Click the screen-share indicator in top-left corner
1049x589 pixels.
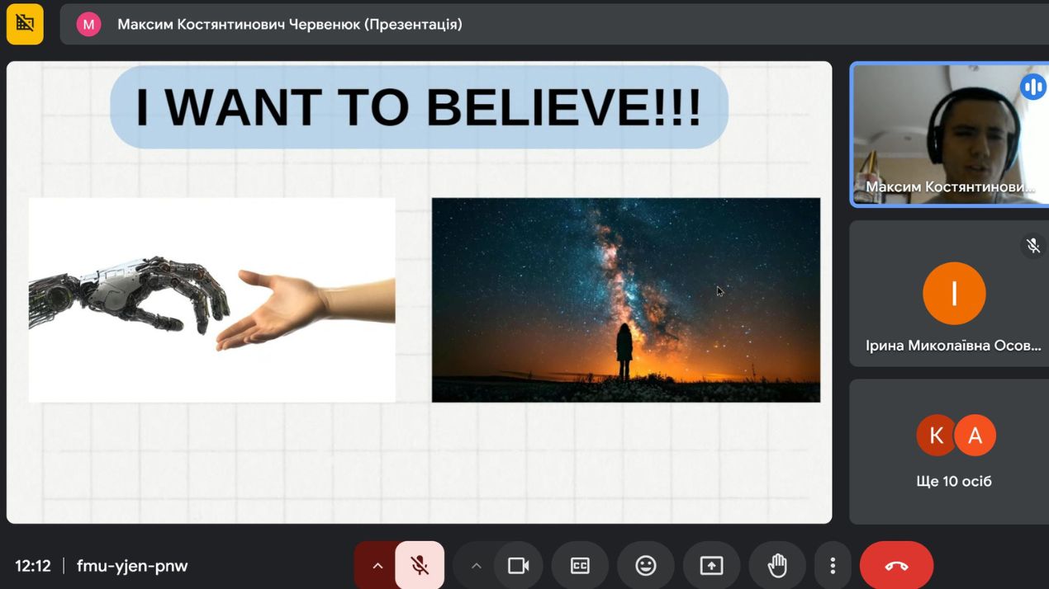[x=25, y=25]
